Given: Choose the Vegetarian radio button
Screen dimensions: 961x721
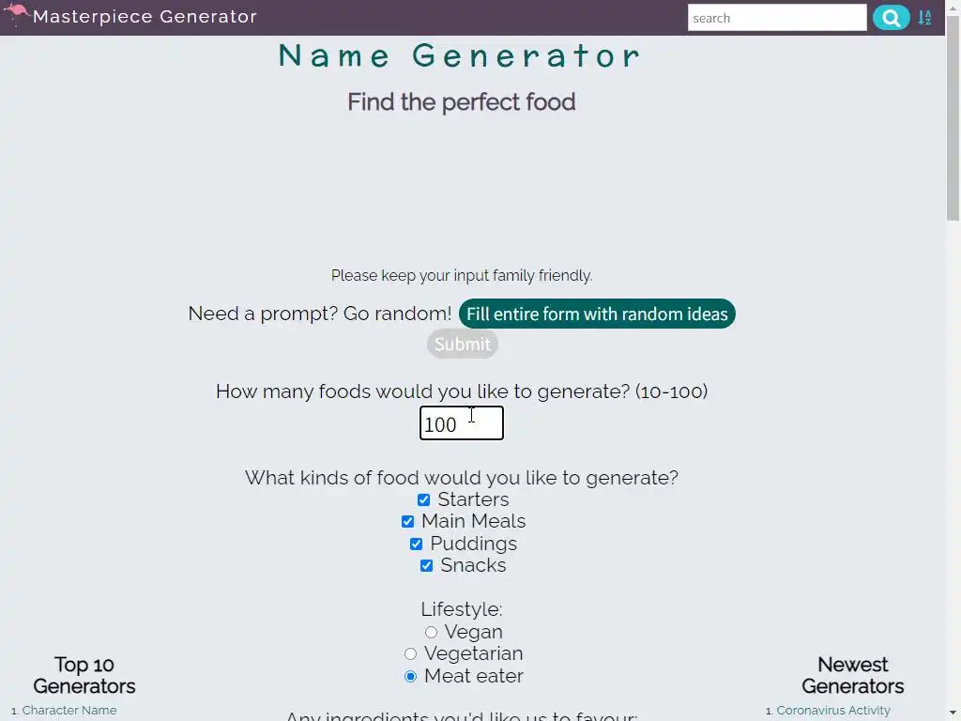Looking at the screenshot, I should click(x=411, y=654).
